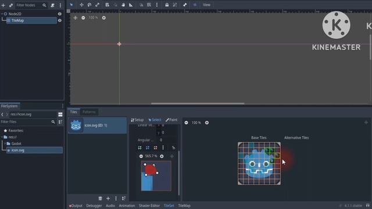372x209 pixels.
Task: Click the list-select tool in viewport toolbar
Action: point(107,5)
